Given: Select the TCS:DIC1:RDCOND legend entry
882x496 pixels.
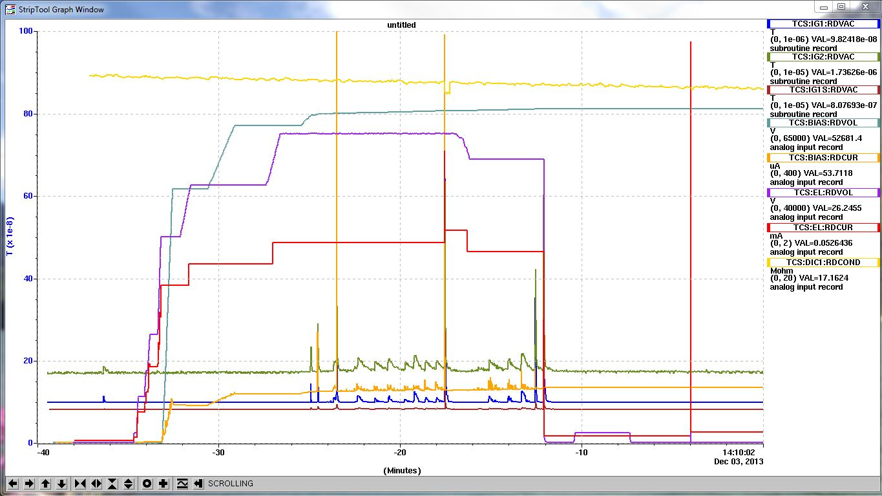Looking at the screenshot, I should (x=823, y=263).
